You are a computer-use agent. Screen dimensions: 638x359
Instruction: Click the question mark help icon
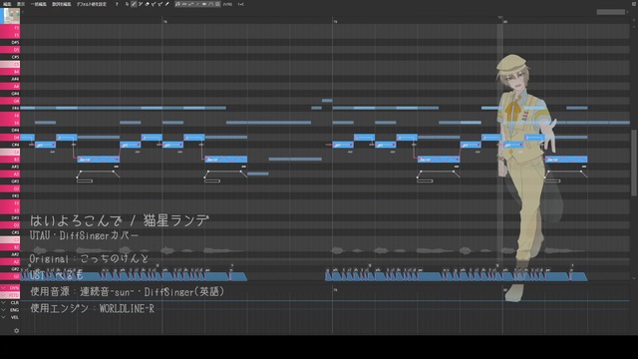117,4
